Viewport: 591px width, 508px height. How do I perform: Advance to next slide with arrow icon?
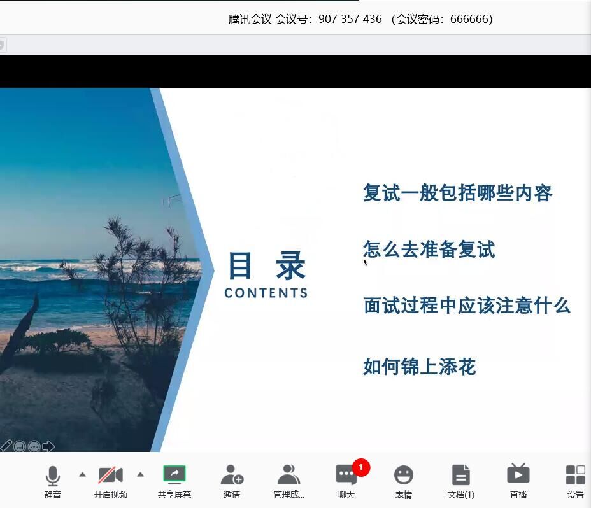(48, 446)
